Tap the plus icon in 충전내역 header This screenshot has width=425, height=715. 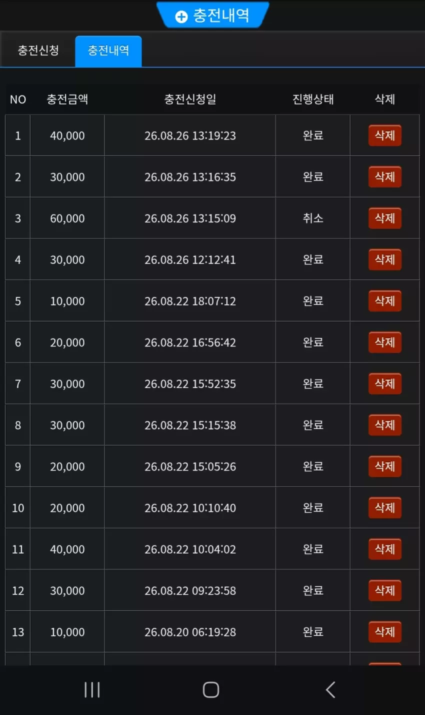(x=181, y=17)
